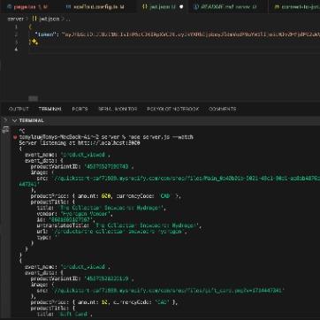
Task: Select the PORTS panel tab
Action: point(80,109)
